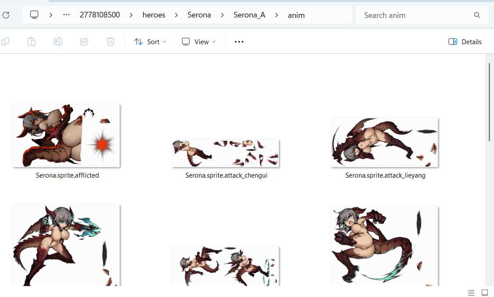Click the Paste clipboard icon
The height and width of the screenshot is (297, 494).
point(32,42)
